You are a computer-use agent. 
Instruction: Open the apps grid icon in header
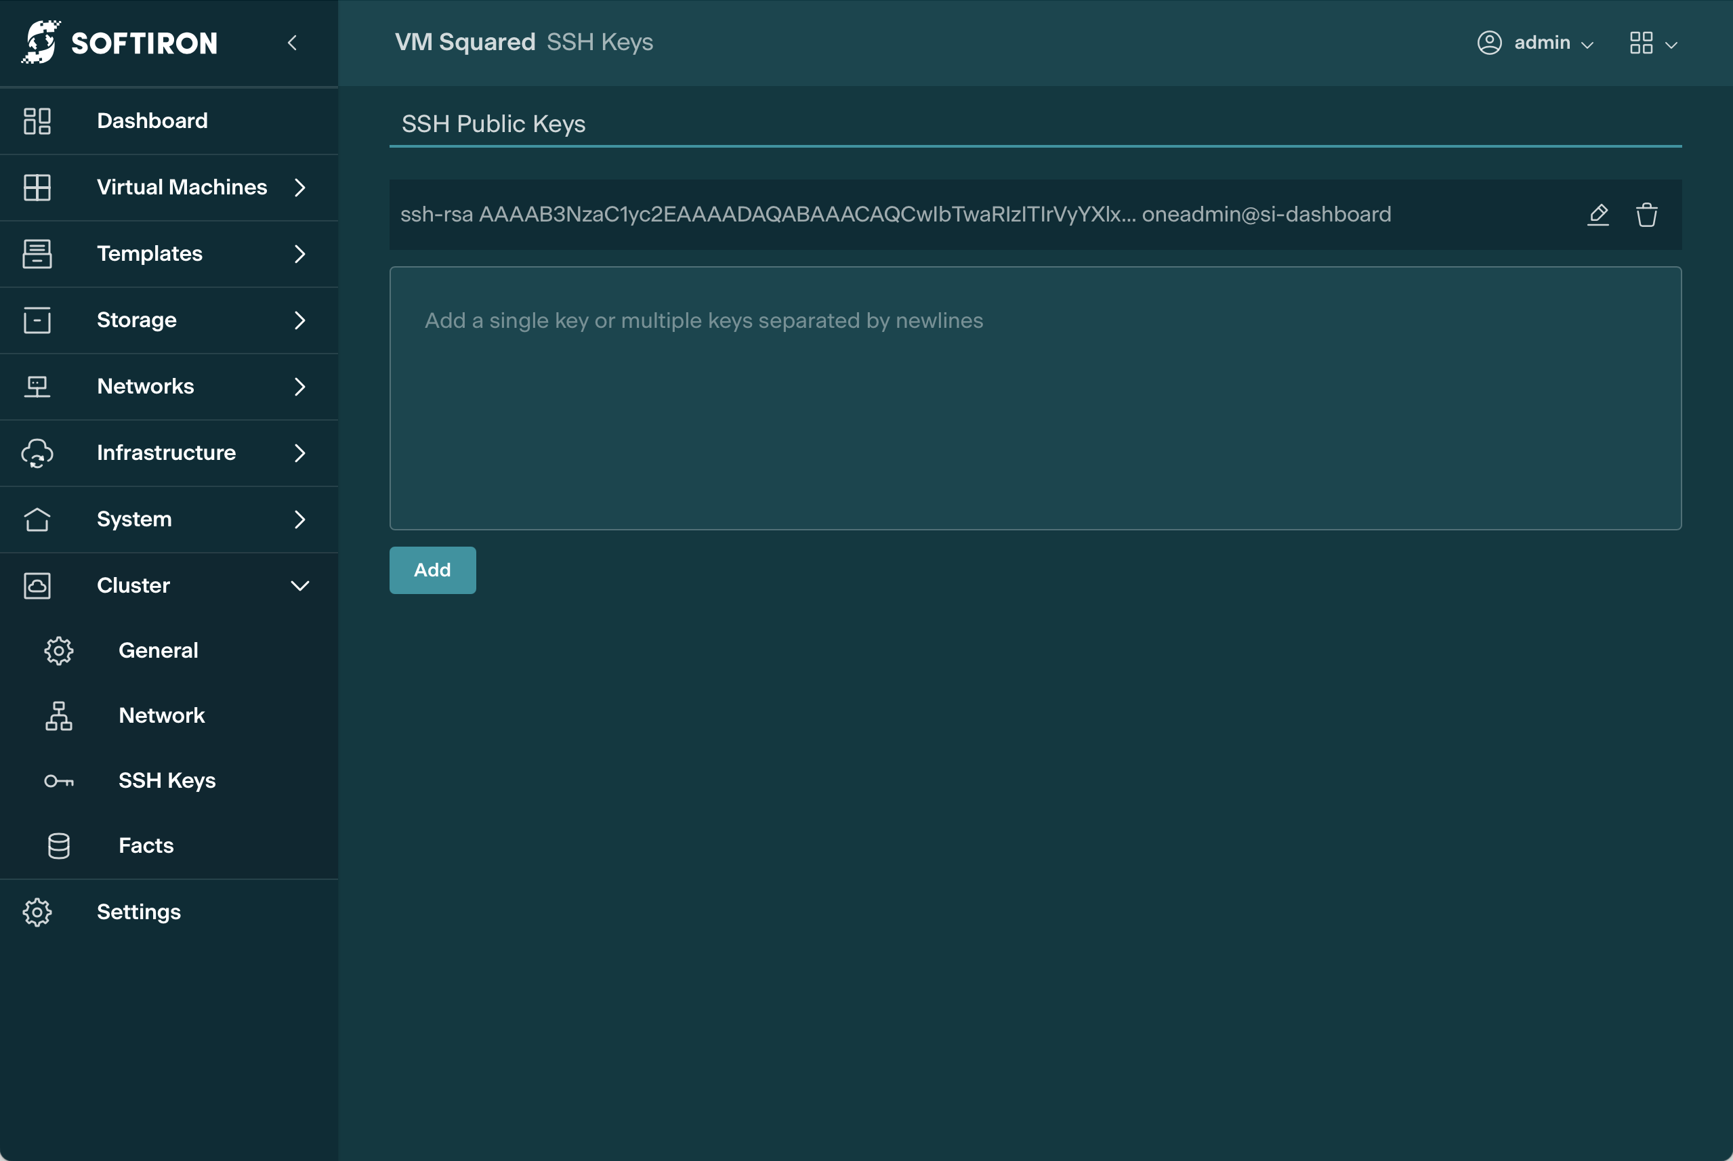pos(1641,43)
